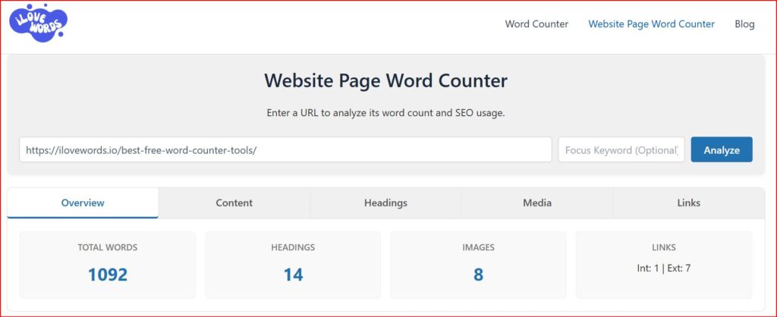Click the Website Page Word Counter main heading
The height and width of the screenshot is (317, 777).
(x=385, y=81)
